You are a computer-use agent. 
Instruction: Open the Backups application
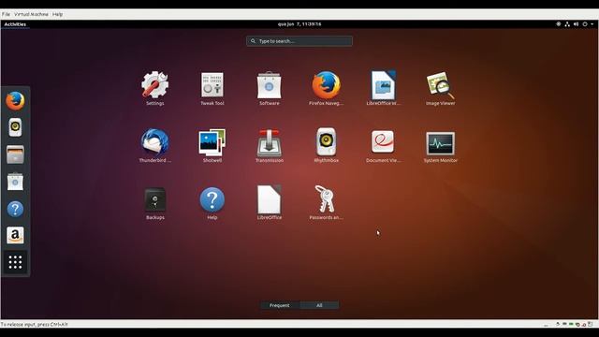[x=154, y=199]
